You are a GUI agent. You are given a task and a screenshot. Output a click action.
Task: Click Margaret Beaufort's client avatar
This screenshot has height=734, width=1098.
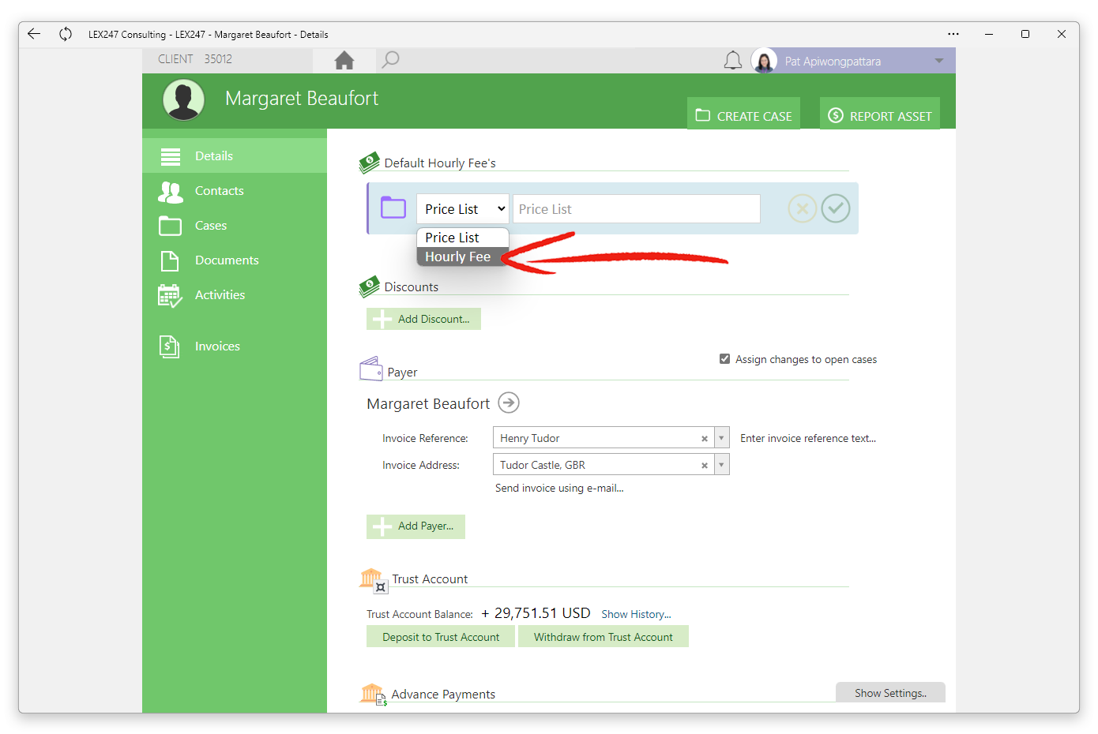coord(183,99)
